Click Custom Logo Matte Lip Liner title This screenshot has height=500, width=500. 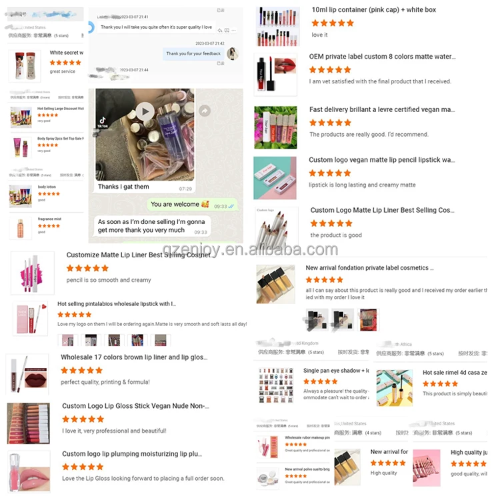tap(382, 210)
